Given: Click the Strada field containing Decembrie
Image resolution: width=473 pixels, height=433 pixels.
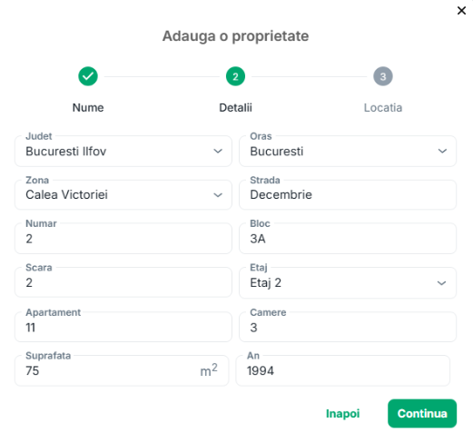Looking at the screenshot, I should (x=348, y=194).
